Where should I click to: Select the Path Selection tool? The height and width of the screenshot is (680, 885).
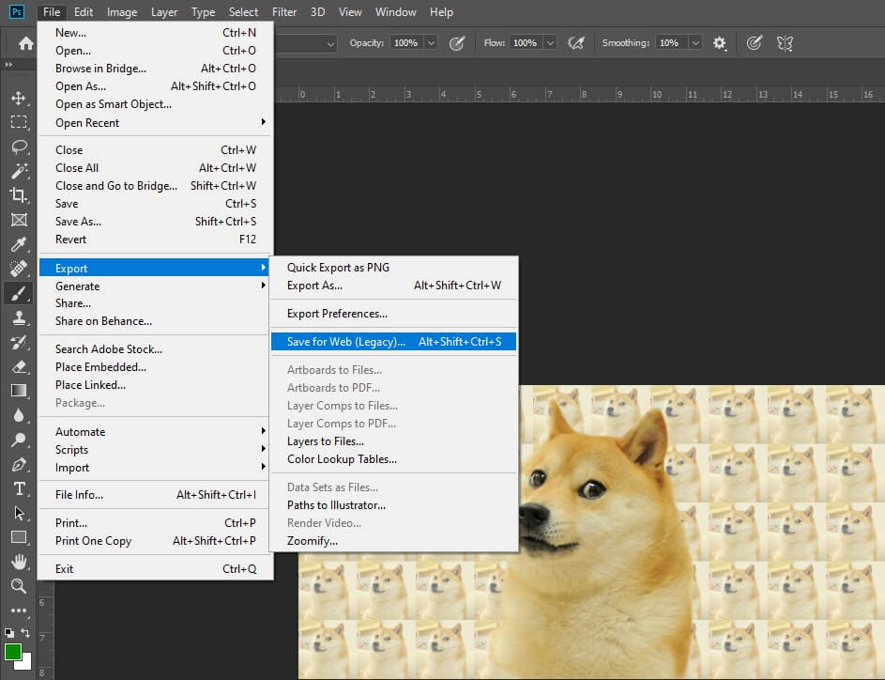click(x=19, y=513)
